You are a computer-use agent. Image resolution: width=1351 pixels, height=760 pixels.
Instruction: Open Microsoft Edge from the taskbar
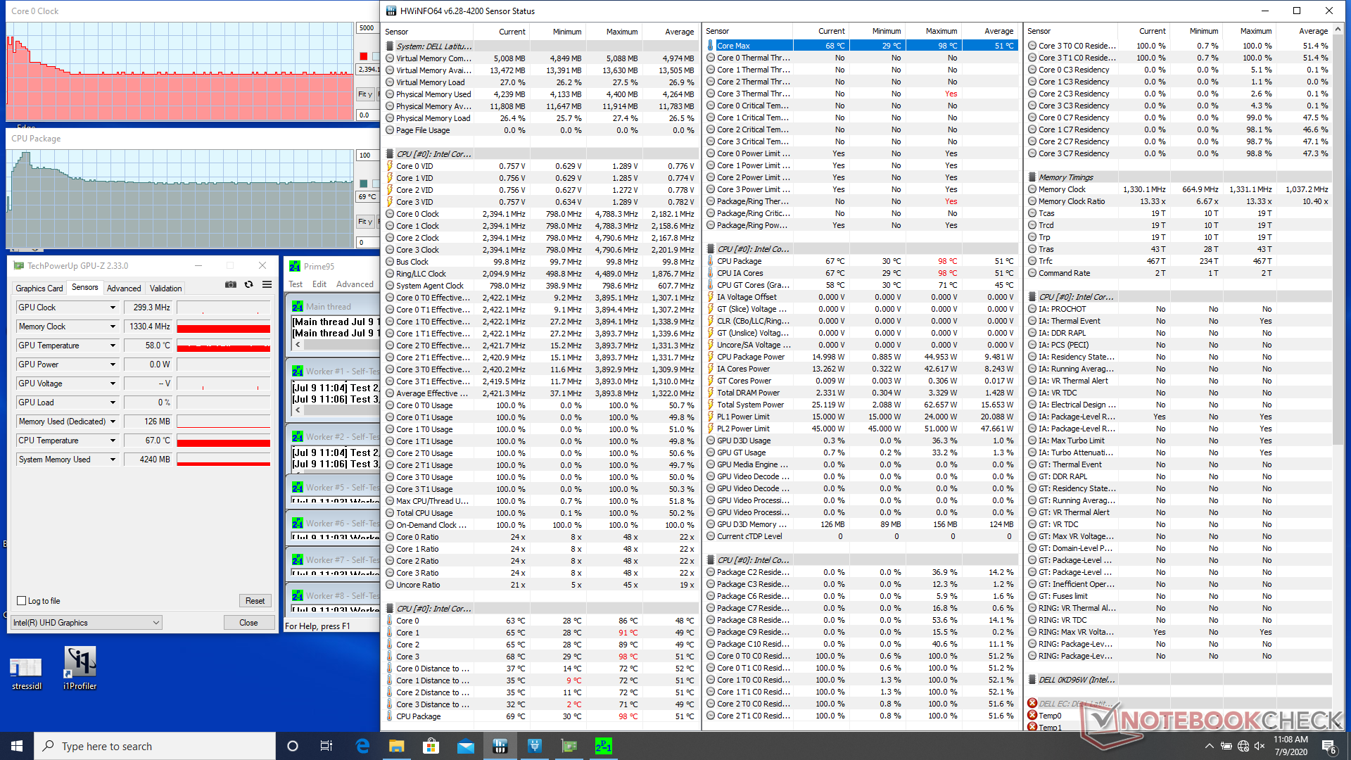click(362, 746)
